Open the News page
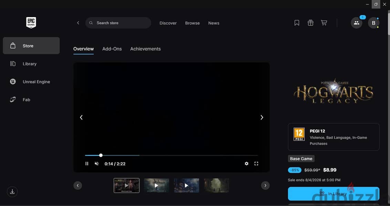390x206 pixels. click(x=214, y=23)
